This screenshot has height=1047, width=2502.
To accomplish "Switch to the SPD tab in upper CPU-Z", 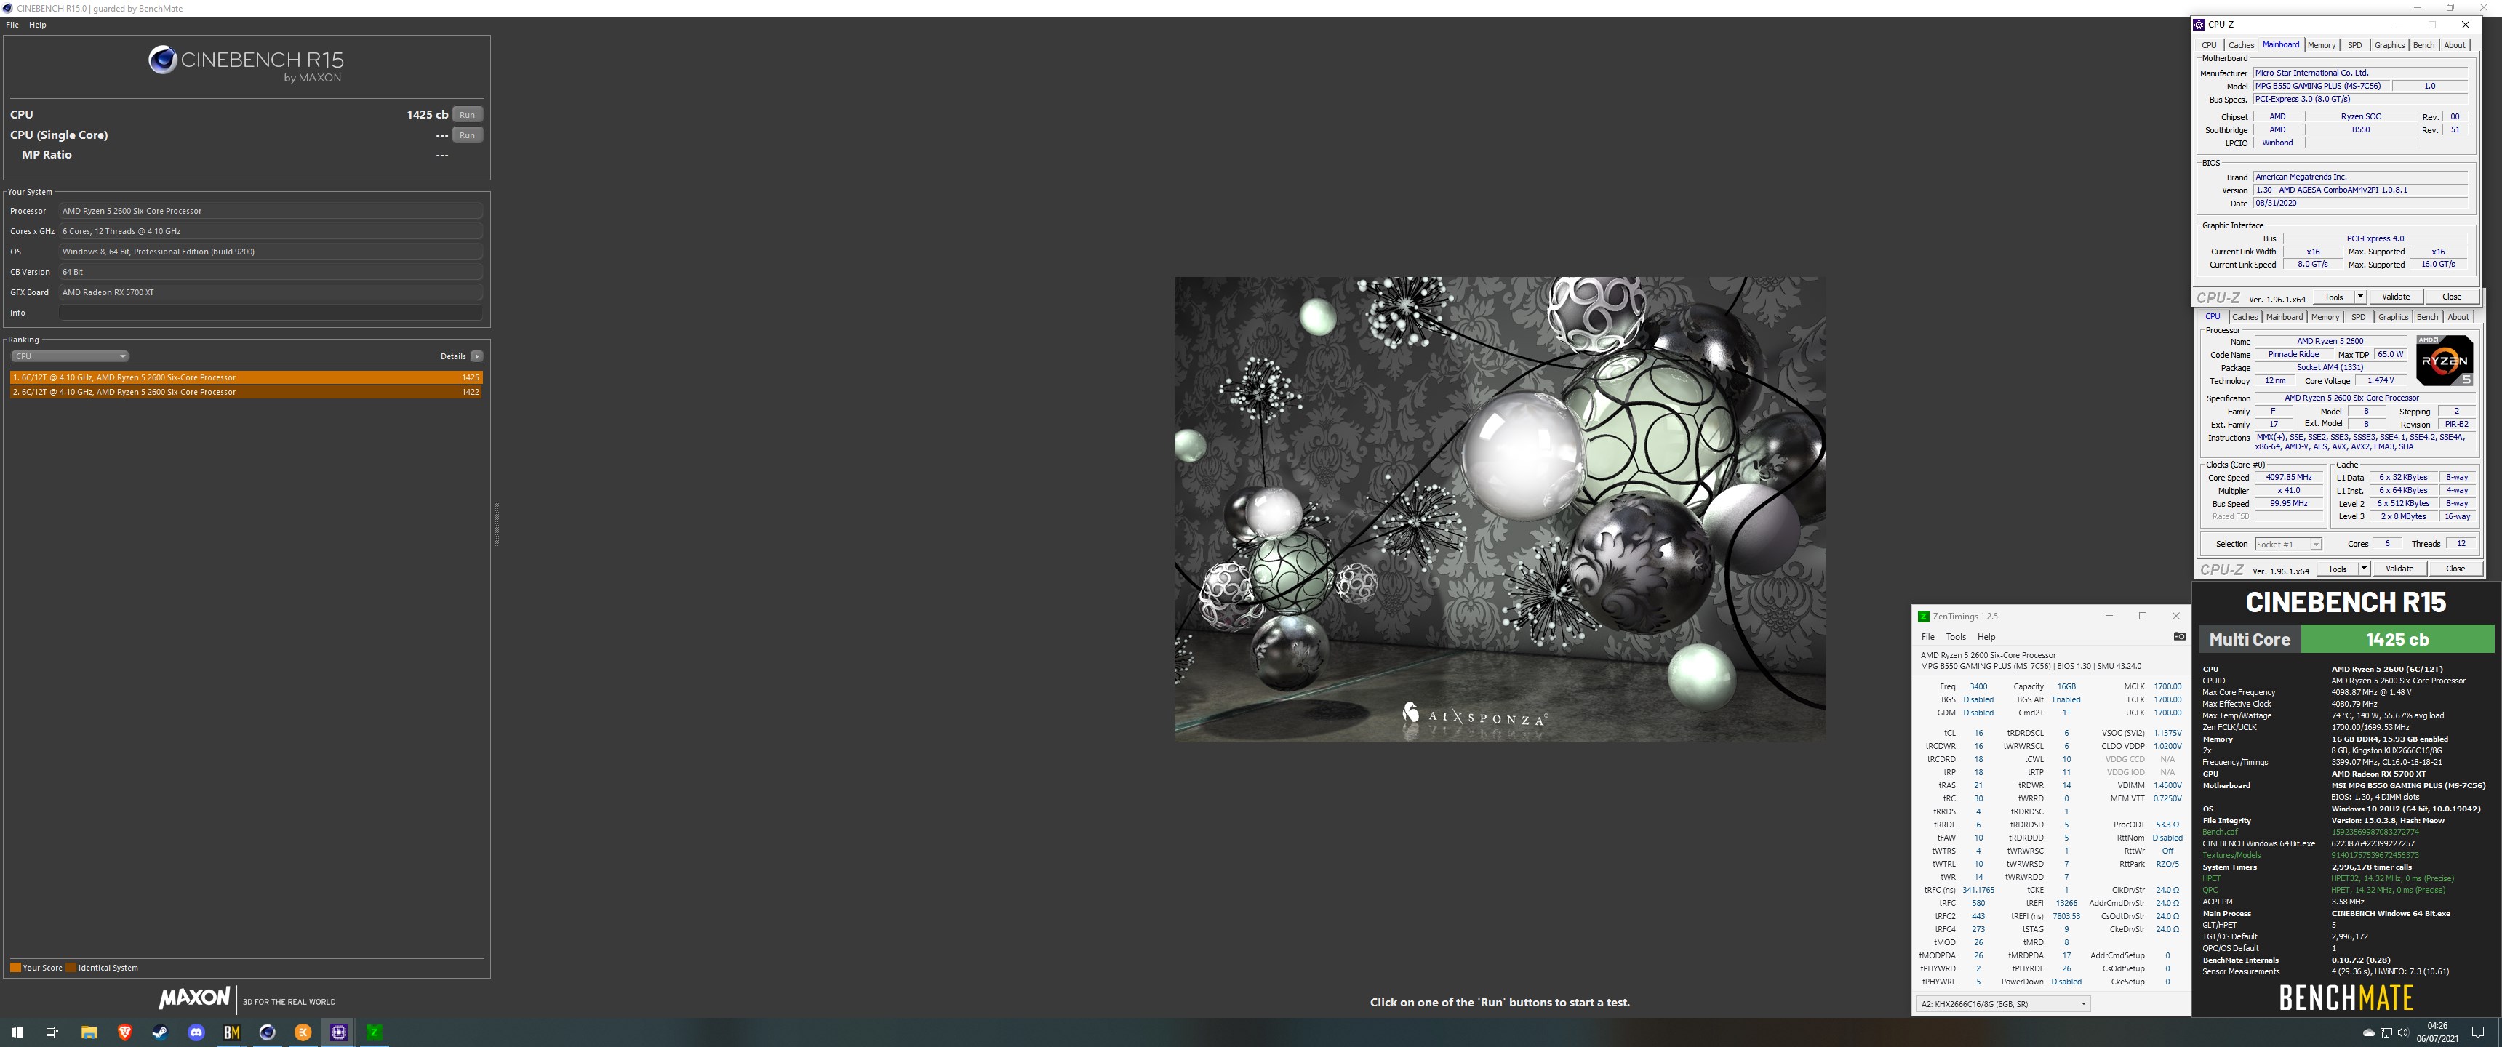I will tap(2354, 46).
